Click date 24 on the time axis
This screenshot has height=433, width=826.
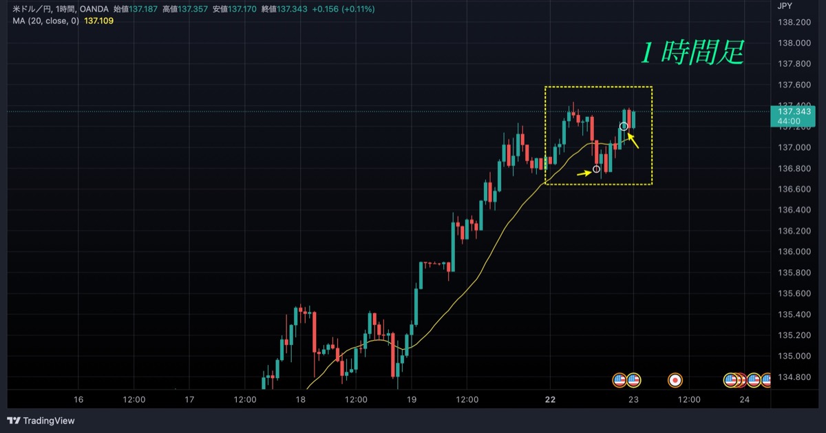coord(744,399)
